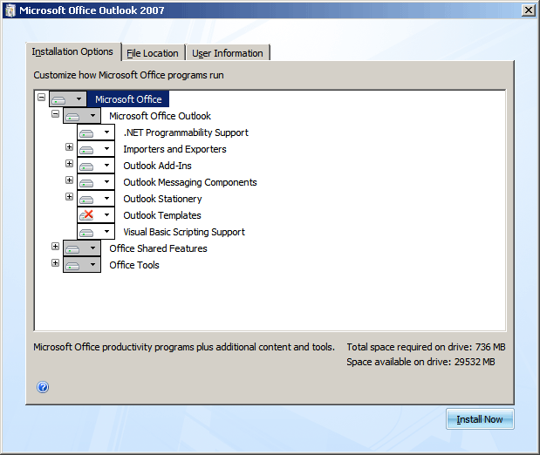Viewport: 540px width, 455px height.
Task: Open the unavailable-state dropdown for Outlook Templates
Action: pyautogui.click(x=96, y=214)
